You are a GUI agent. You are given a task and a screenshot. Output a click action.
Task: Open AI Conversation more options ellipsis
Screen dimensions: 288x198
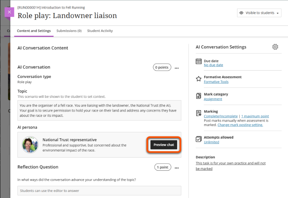pos(177,68)
